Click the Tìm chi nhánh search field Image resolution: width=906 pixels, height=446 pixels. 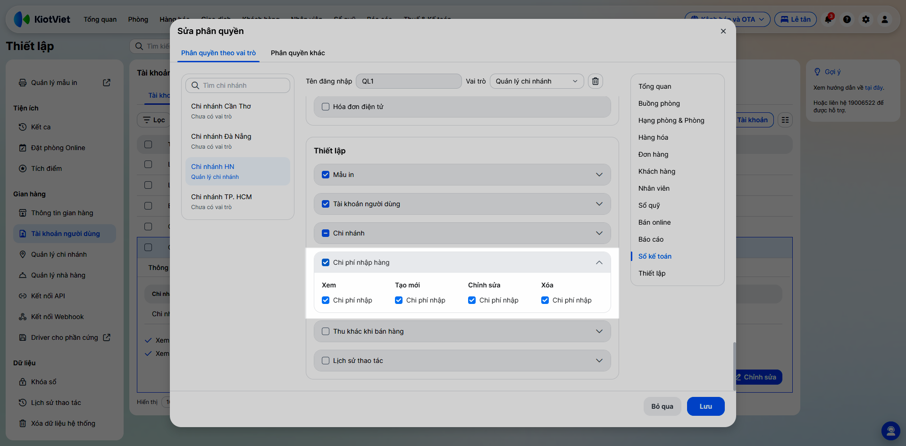(x=238, y=85)
